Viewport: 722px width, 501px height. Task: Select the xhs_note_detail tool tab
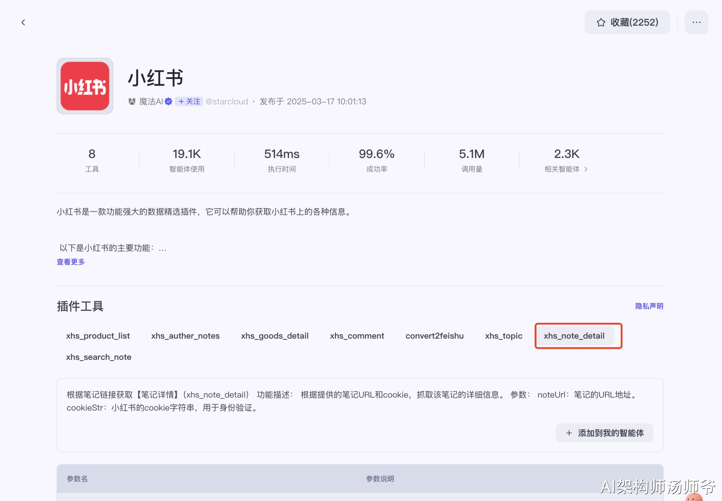(x=574, y=336)
